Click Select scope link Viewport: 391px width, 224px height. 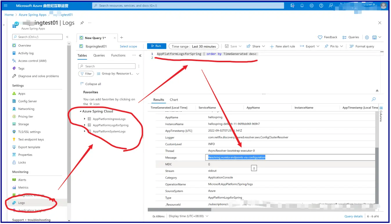pyautogui.click(x=128, y=46)
